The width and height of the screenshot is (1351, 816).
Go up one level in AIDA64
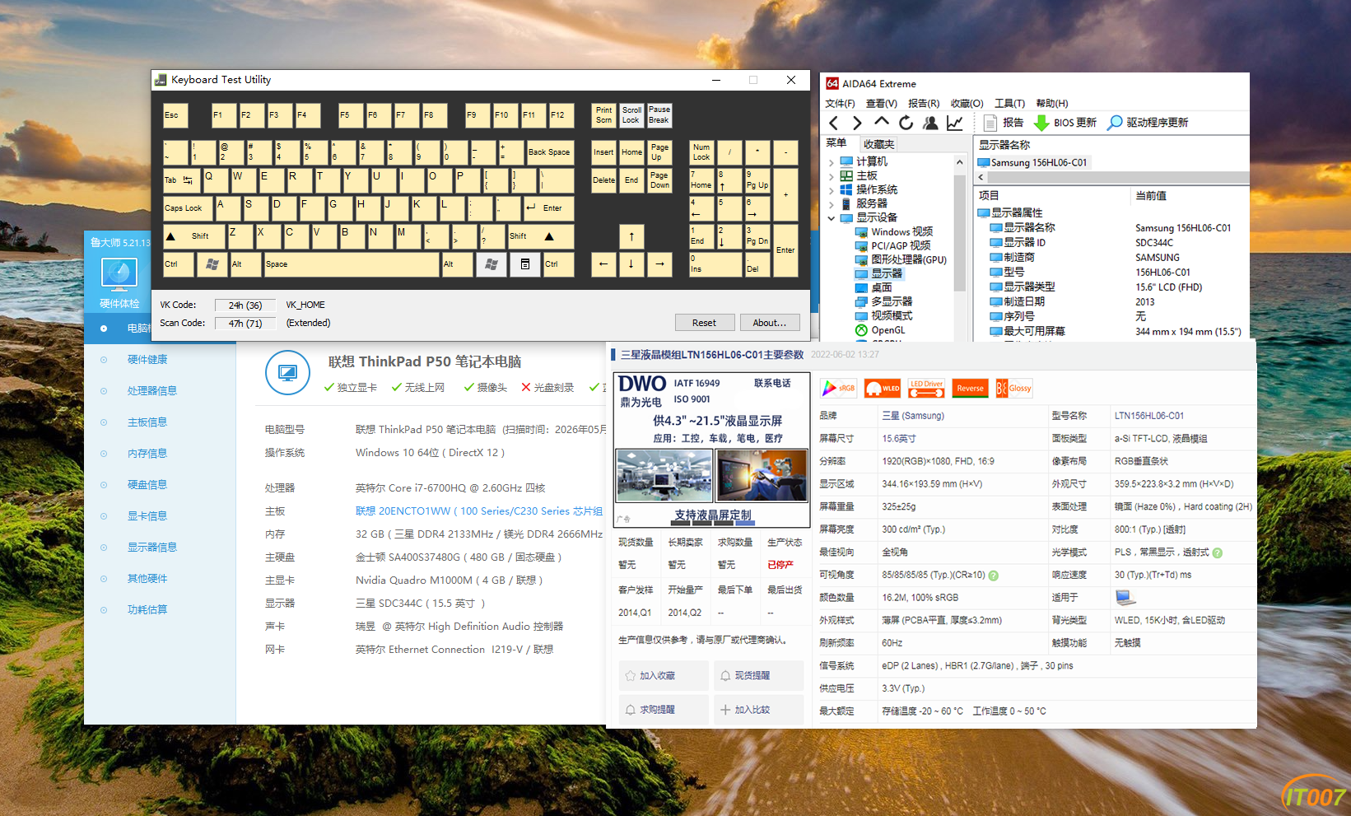coord(882,122)
